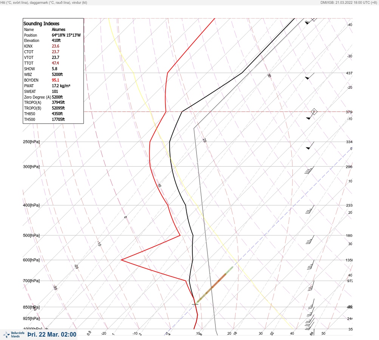Viewport: 379px width, 340px height.
Task: Click the TROPO(B) value 52095ft
Action: click(x=58, y=108)
